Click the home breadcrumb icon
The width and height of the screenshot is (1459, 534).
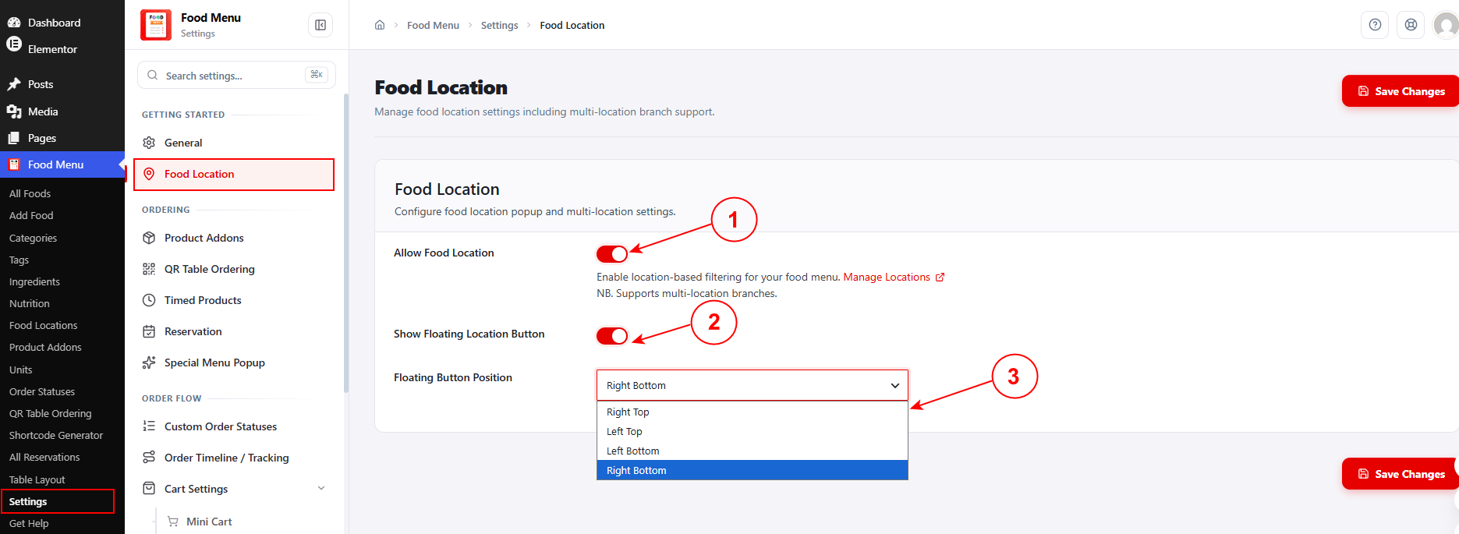tap(380, 25)
